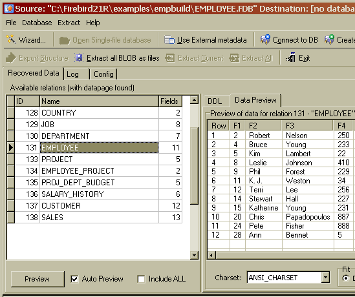
Task: Click the cell containing Papadopoulos
Action: 308,217
